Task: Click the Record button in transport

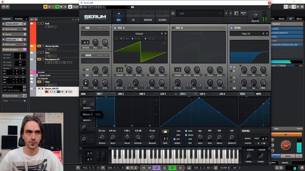Action: point(180,168)
